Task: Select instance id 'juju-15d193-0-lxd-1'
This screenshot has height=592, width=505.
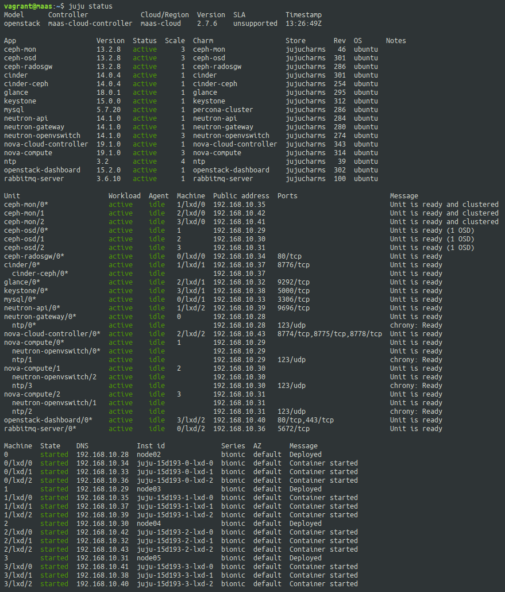Action: pos(175,472)
